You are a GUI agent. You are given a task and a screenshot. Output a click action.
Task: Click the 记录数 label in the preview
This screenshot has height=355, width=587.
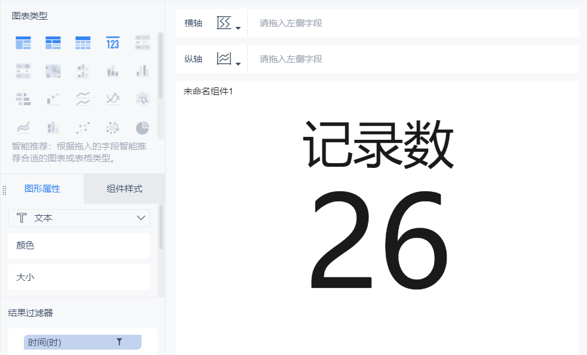point(378,144)
